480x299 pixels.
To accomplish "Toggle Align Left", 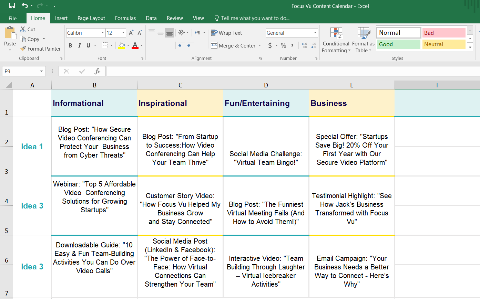I will (x=152, y=45).
